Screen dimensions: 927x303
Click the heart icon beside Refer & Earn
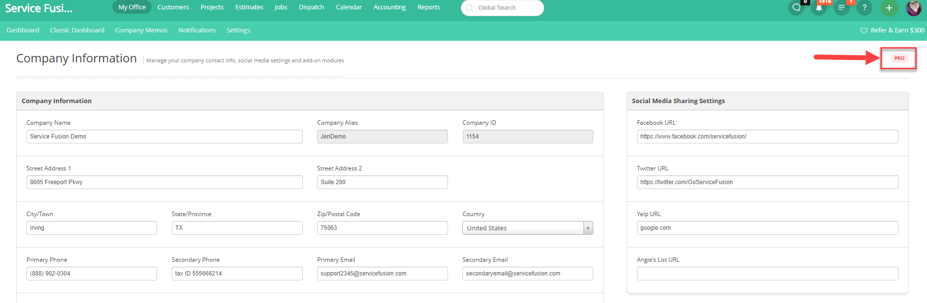(x=864, y=30)
